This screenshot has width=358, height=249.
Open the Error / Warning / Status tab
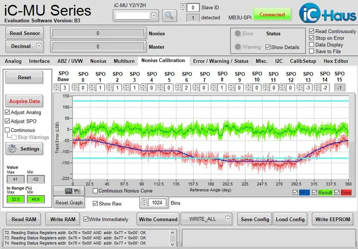[221, 61]
